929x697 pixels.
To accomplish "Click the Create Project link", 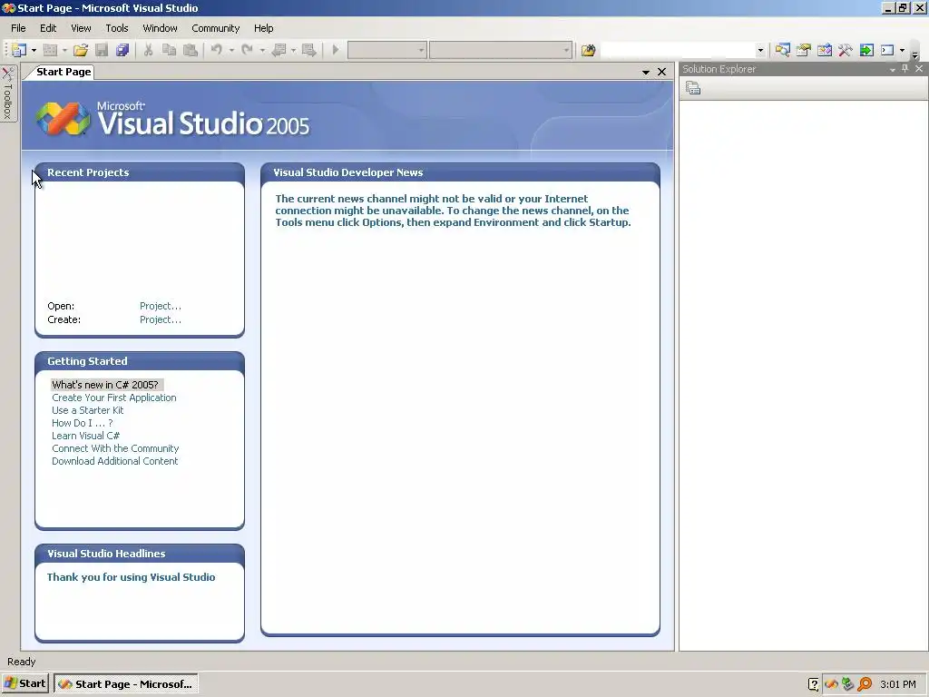I will pos(161,319).
